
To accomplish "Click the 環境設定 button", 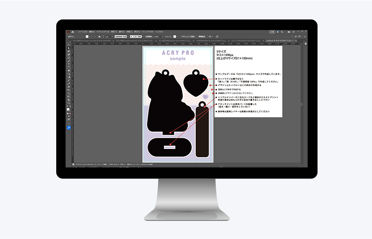I will tap(202, 36).
